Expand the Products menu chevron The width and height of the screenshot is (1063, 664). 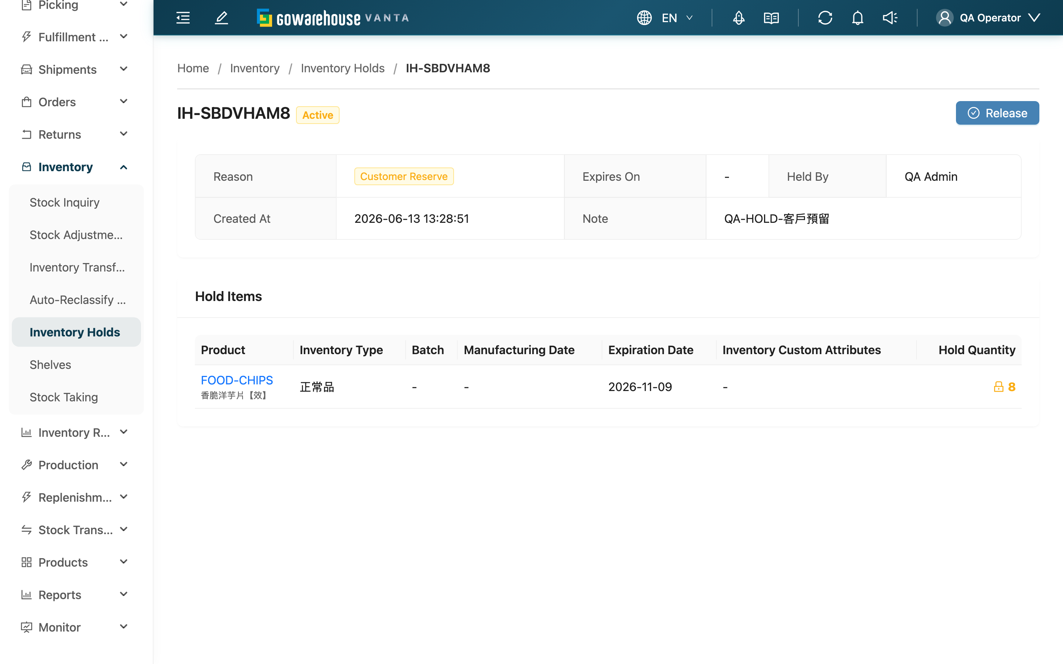pos(123,562)
